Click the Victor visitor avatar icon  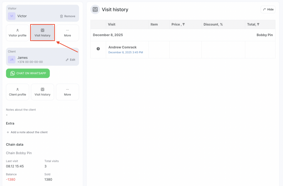pyautogui.click(x=12, y=16)
